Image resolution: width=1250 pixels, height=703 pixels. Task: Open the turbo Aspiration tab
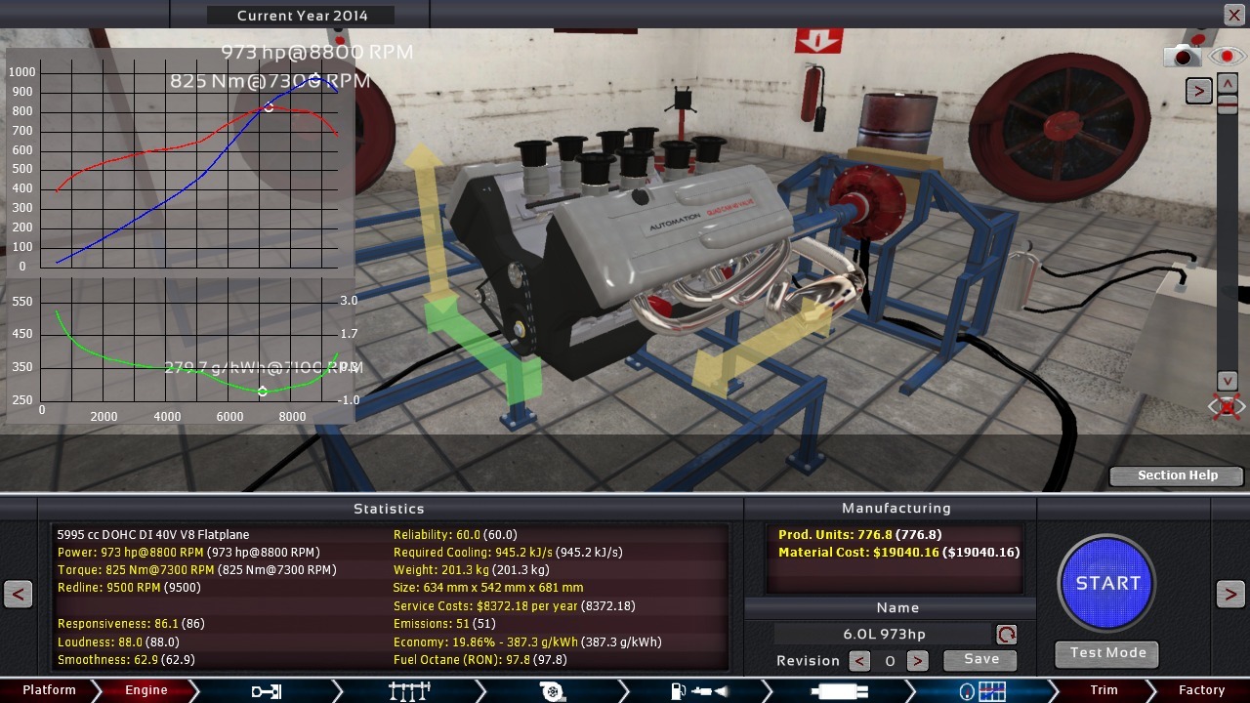pyautogui.click(x=553, y=691)
